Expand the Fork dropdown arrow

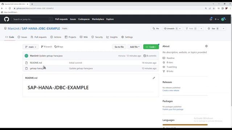pyautogui.click(x=201, y=29)
